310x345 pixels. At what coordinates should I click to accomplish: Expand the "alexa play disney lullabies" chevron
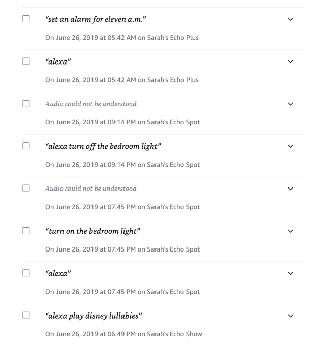tap(290, 316)
